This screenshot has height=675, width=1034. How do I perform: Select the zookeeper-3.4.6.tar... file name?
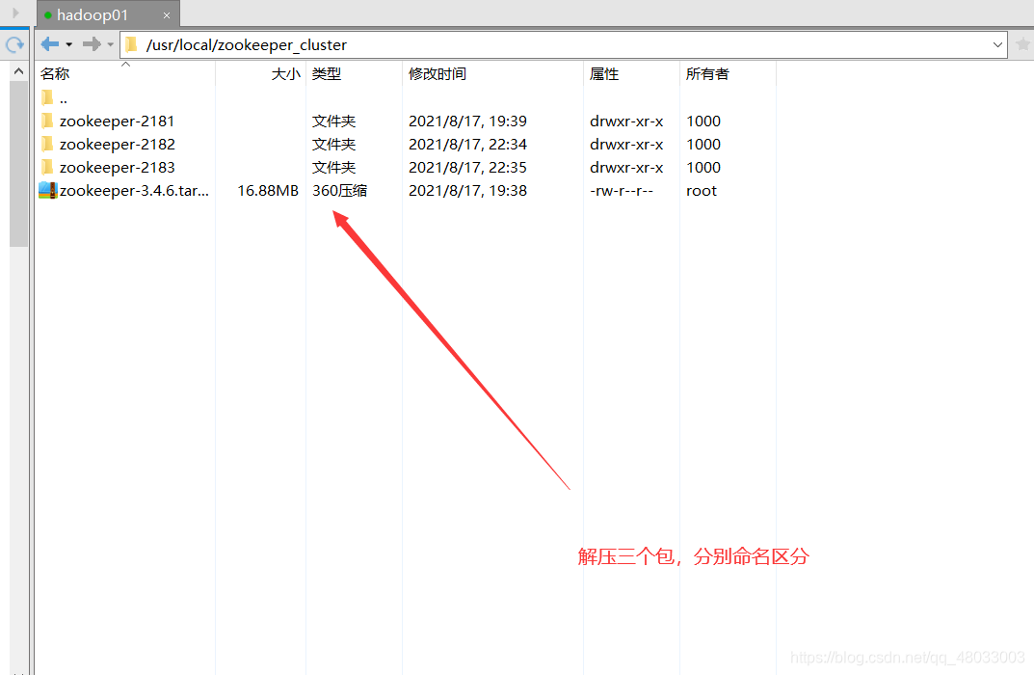pos(134,191)
